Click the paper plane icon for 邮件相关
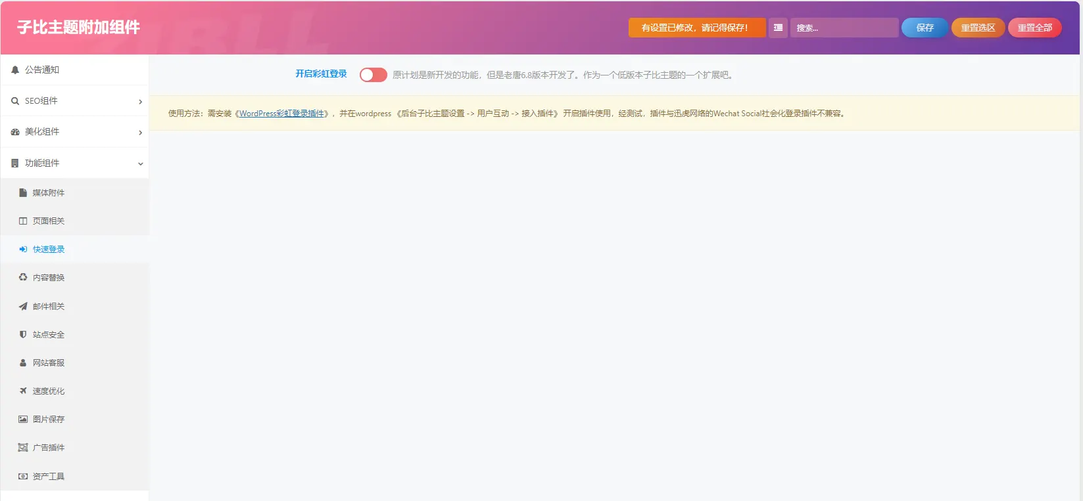Viewport: 1083px width, 501px height. pos(23,306)
